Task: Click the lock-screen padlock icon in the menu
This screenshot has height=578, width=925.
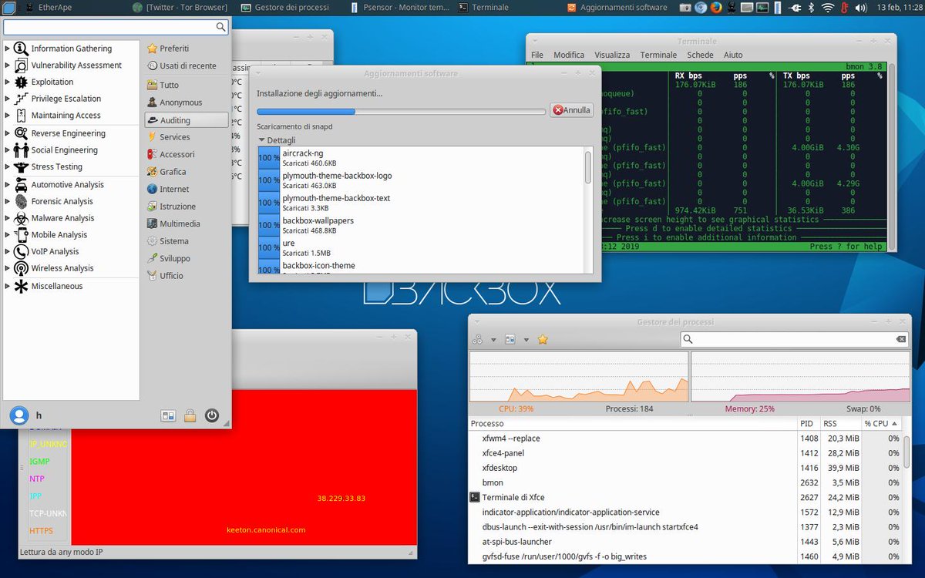Action: (x=190, y=415)
